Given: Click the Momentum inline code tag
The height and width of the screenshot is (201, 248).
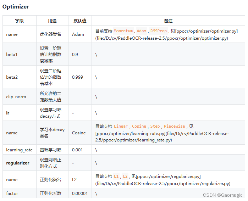Looking at the screenshot, I should coord(123,31).
